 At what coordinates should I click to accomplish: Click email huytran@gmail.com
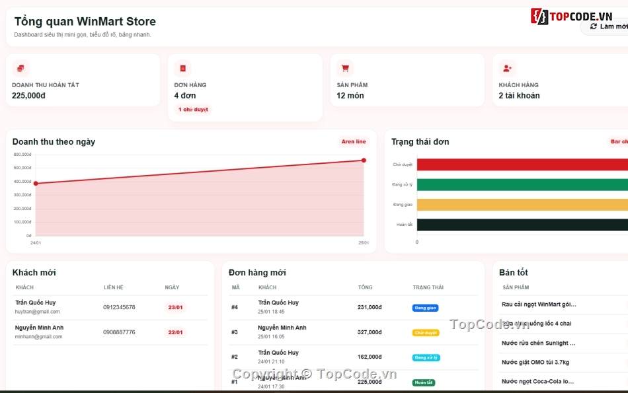tap(37, 312)
